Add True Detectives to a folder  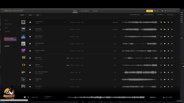165,22
